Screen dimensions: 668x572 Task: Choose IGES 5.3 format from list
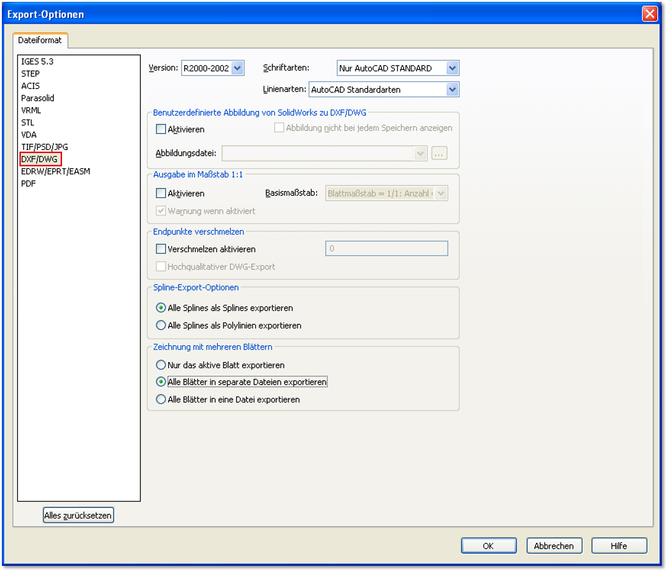37,62
